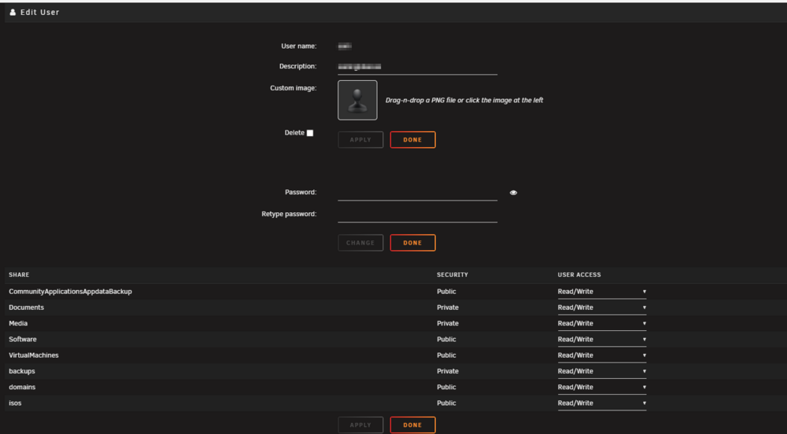This screenshot has width=787, height=434.
Task: Focus the Password input field
Action: 418,193
